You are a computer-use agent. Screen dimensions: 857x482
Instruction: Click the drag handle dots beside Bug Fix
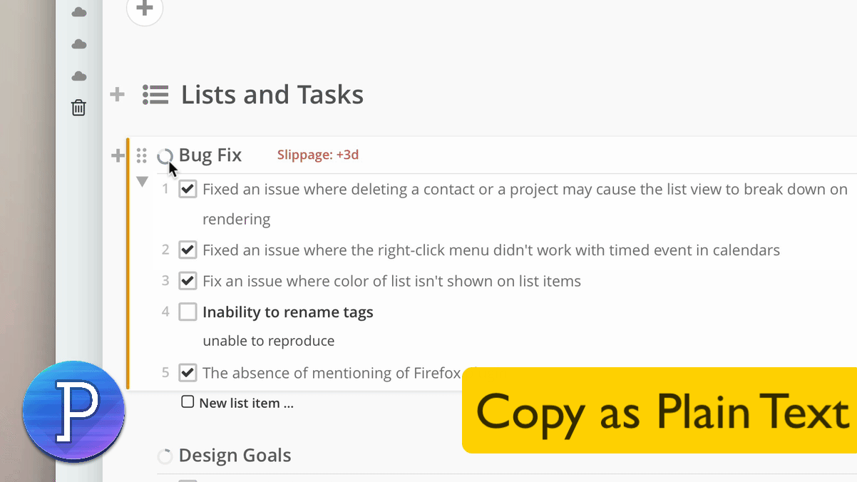tap(141, 155)
